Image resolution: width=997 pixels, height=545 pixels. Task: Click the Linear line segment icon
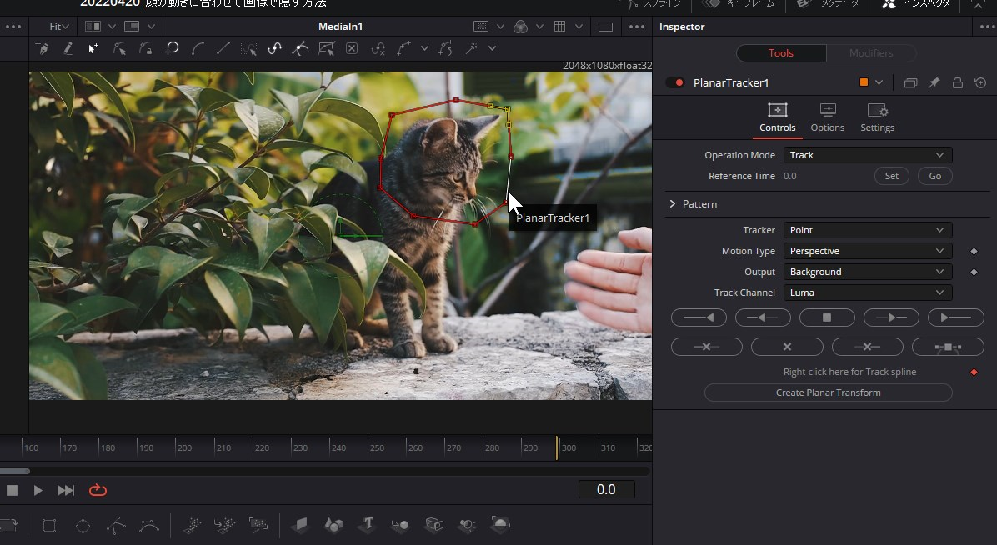click(x=223, y=48)
